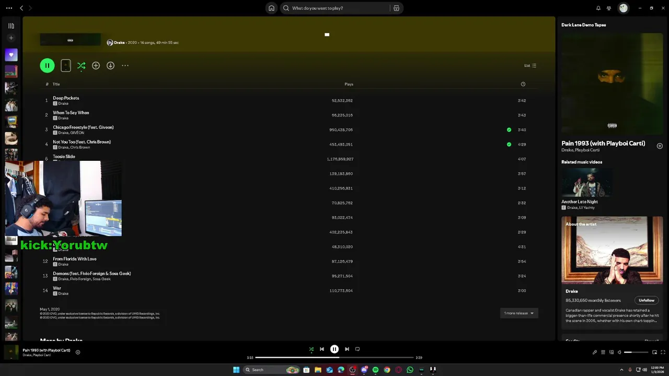Open the Fivio Foreign artist link under Demons

tap(80, 279)
